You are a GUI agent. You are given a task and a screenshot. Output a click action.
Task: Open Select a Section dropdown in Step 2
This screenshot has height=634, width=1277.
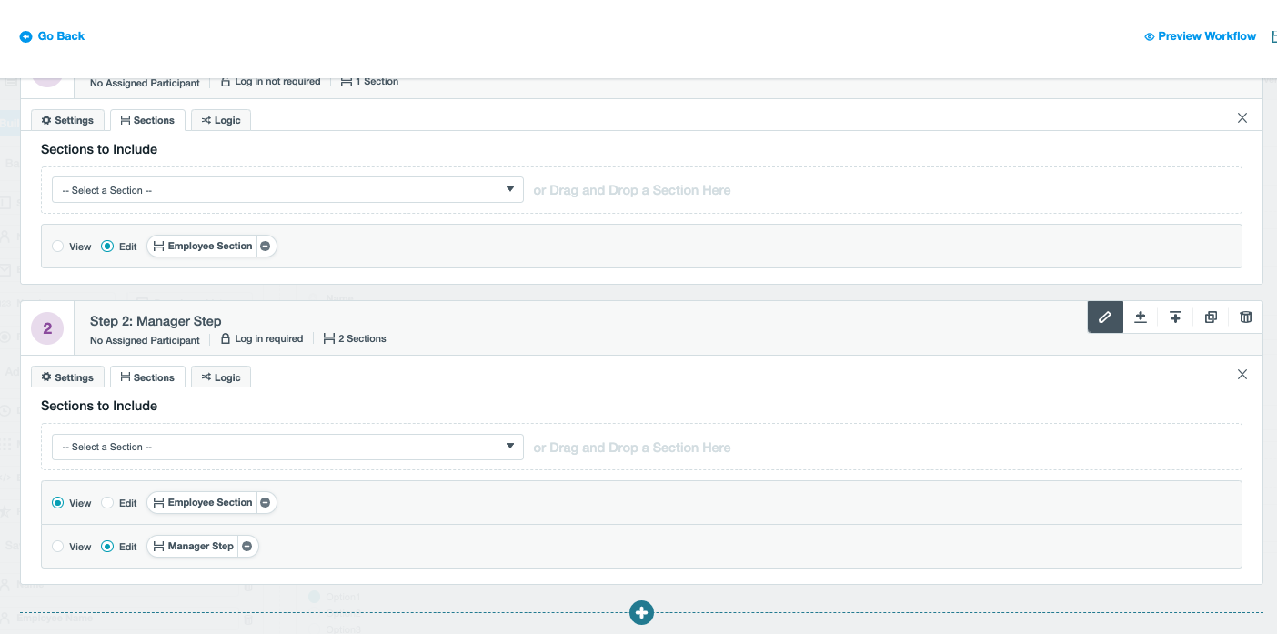(x=287, y=448)
